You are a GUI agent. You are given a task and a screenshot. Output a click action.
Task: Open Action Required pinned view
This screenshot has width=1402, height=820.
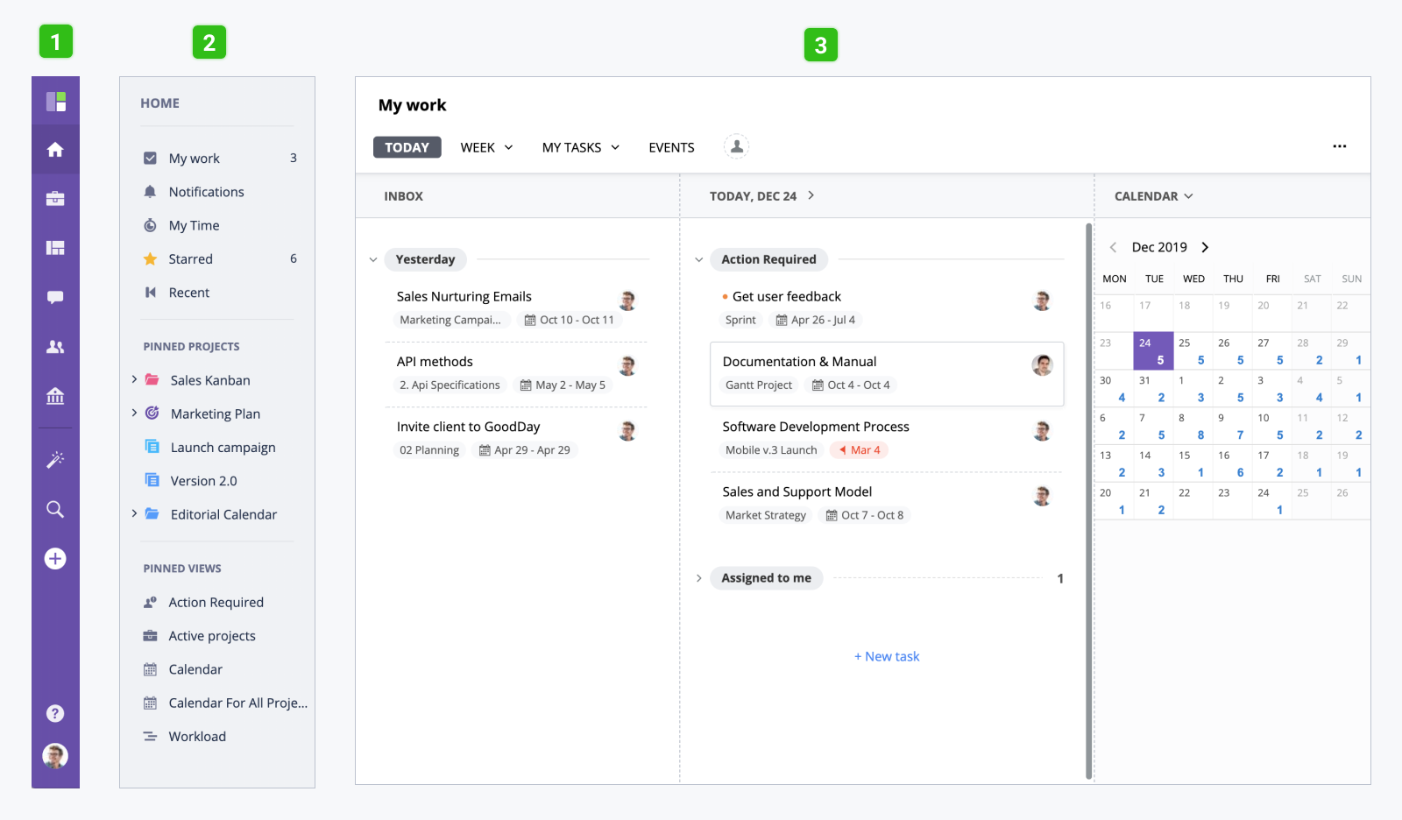click(216, 603)
